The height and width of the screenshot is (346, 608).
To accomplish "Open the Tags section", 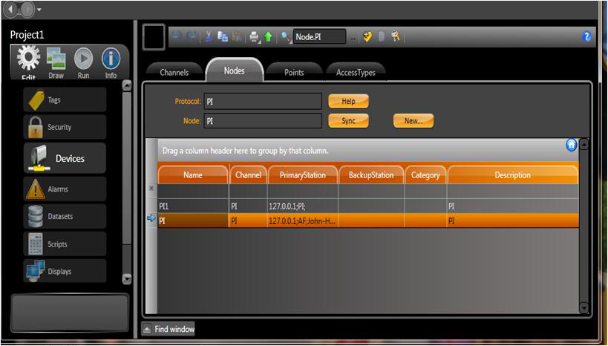I will [x=65, y=100].
